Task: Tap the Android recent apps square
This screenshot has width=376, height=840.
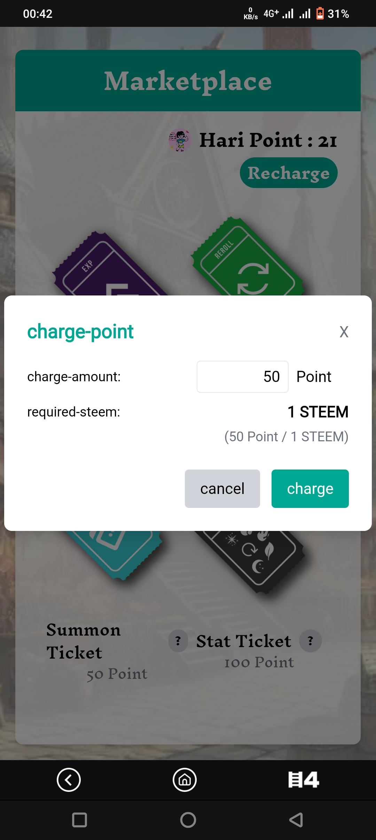Action: (79, 820)
